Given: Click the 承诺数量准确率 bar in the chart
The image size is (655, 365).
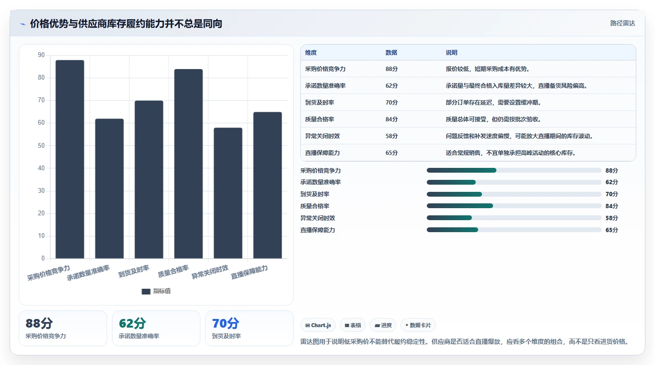Looking at the screenshot, I should pos(110,188).
